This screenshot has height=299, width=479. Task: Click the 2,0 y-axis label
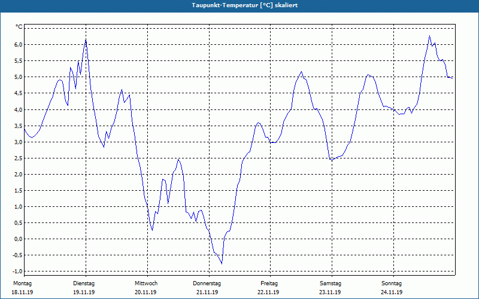pos(19,174)
